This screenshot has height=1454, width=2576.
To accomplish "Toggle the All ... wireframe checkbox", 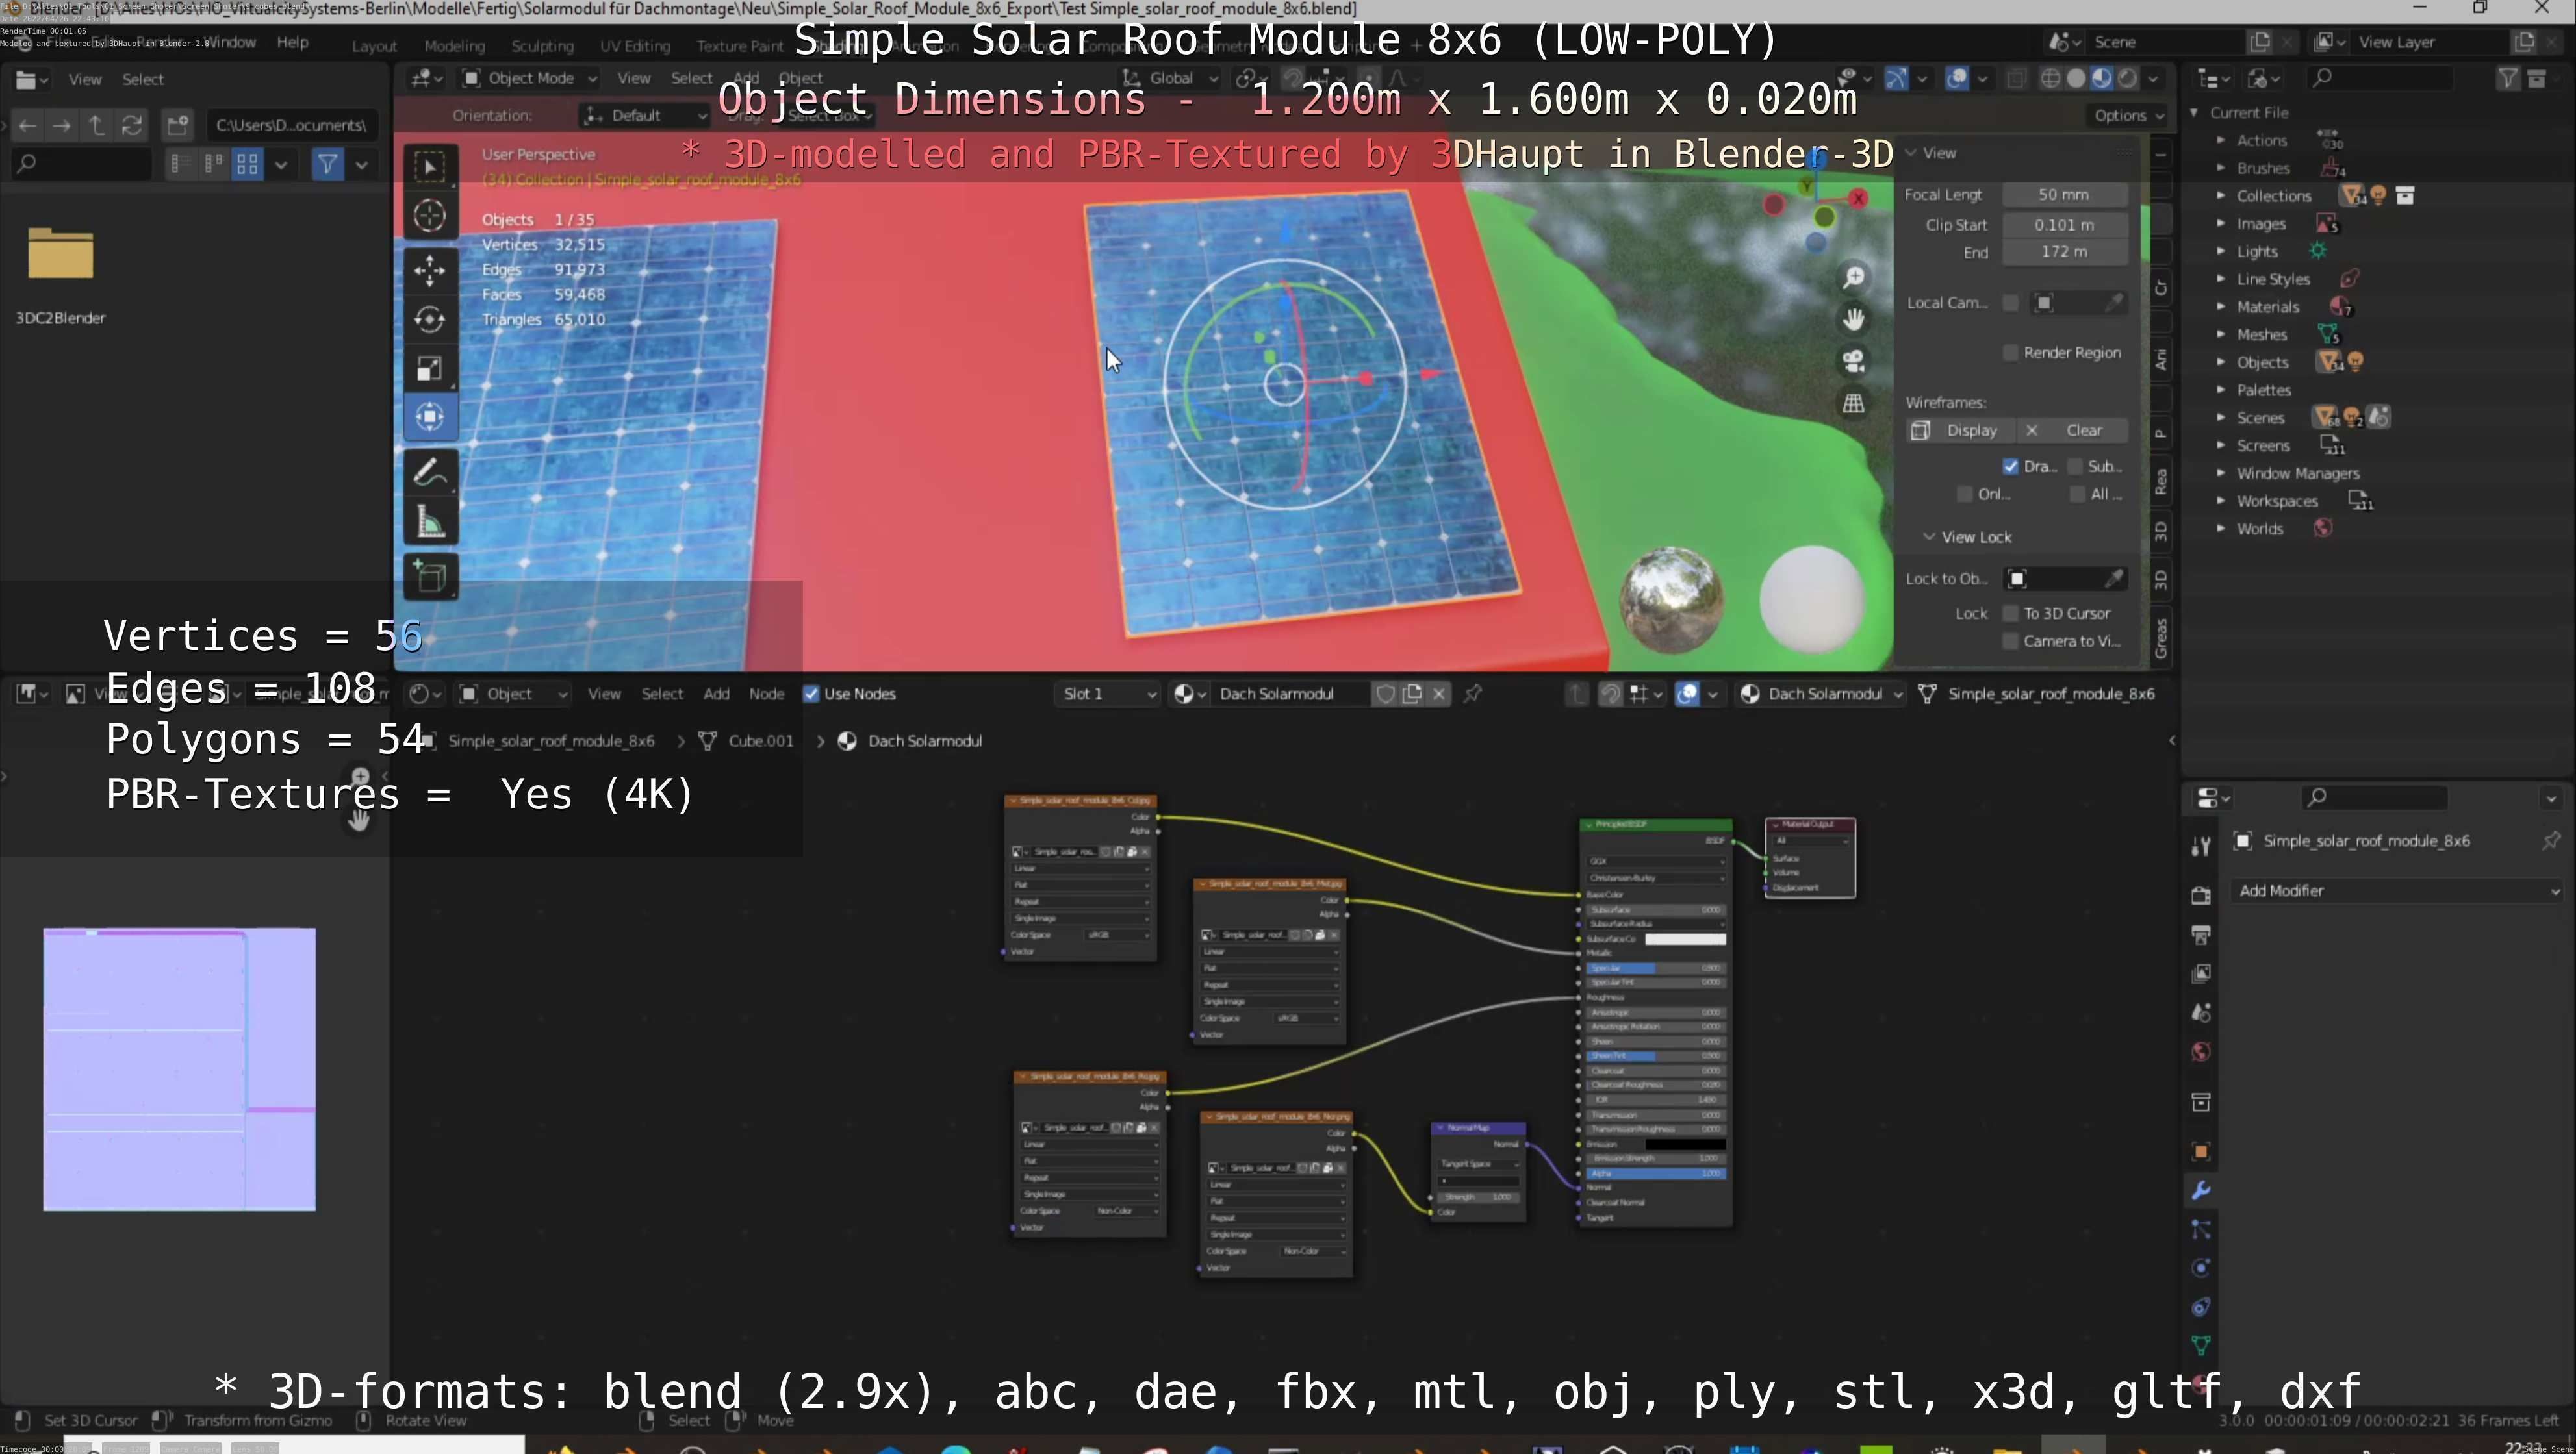I will click(2077, 495).
